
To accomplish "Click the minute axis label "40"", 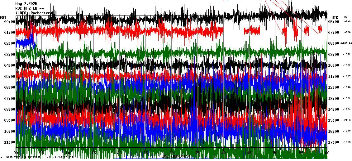I will [x=223, y=153].
